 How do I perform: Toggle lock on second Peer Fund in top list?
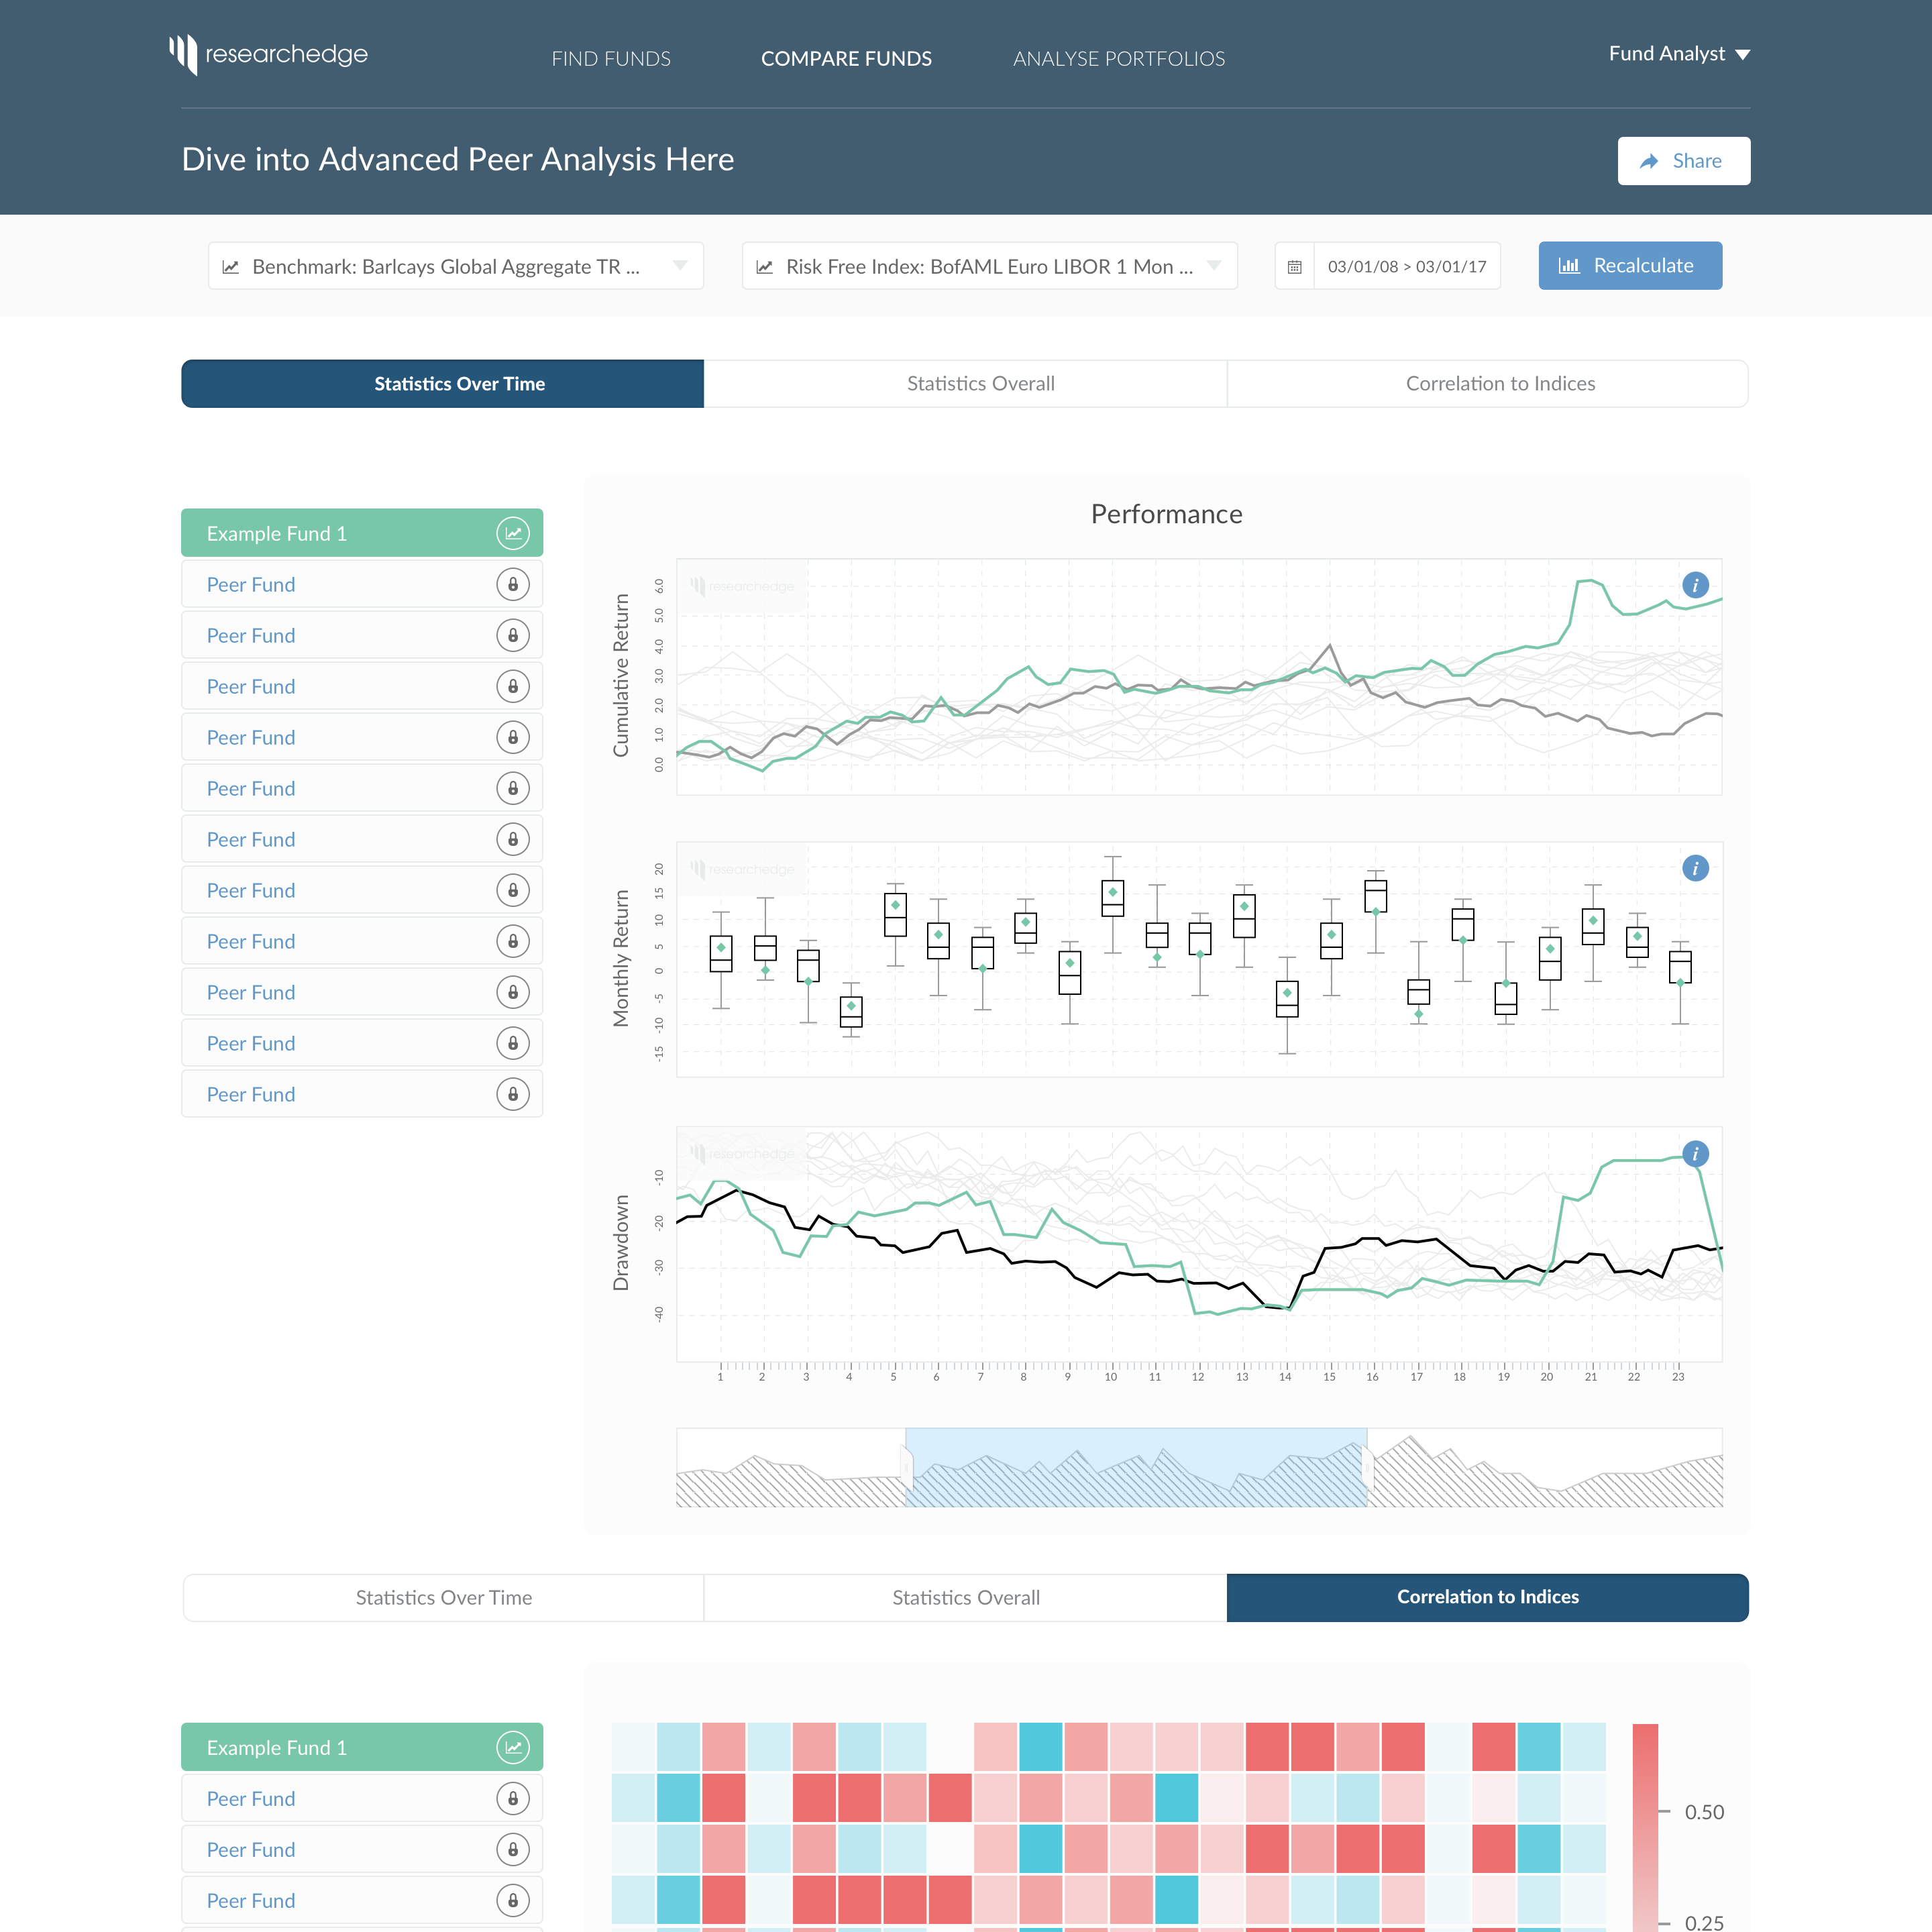click(x=512, y=635)
